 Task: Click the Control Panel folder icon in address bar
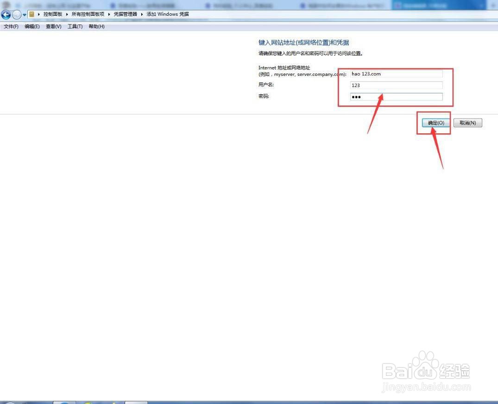(x=32, y=14)
